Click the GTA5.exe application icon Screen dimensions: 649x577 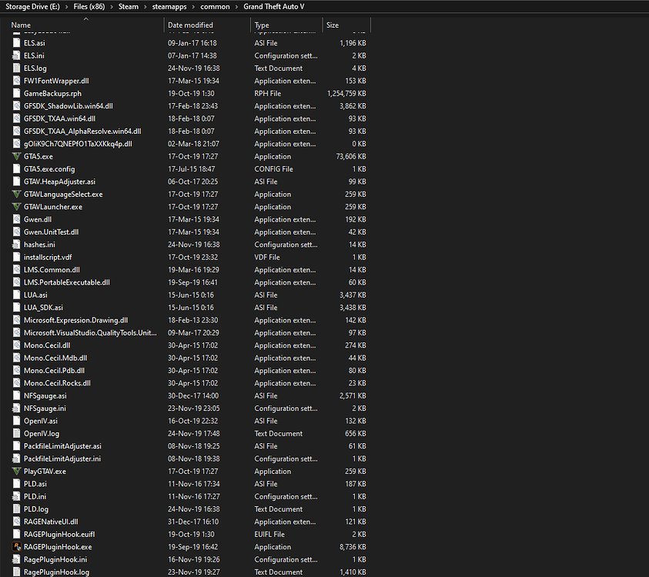[x=17, y=156]
